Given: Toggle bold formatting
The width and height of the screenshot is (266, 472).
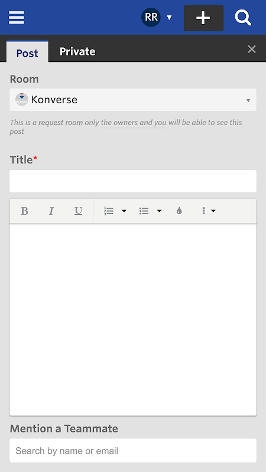Looking at the screenshot, I should (24, 211).
